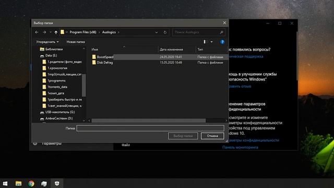The width and height of the screenshot is (334, 188).
Task: Create a new folder via Новая папка
Action: pyautogui.click(x=76, y=42)
